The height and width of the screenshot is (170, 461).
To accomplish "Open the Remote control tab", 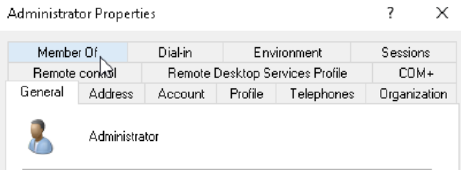I will (74, 73).
